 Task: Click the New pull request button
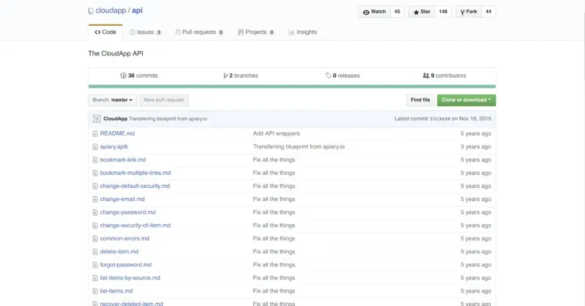pyautogui.click(x=164, y=100)
